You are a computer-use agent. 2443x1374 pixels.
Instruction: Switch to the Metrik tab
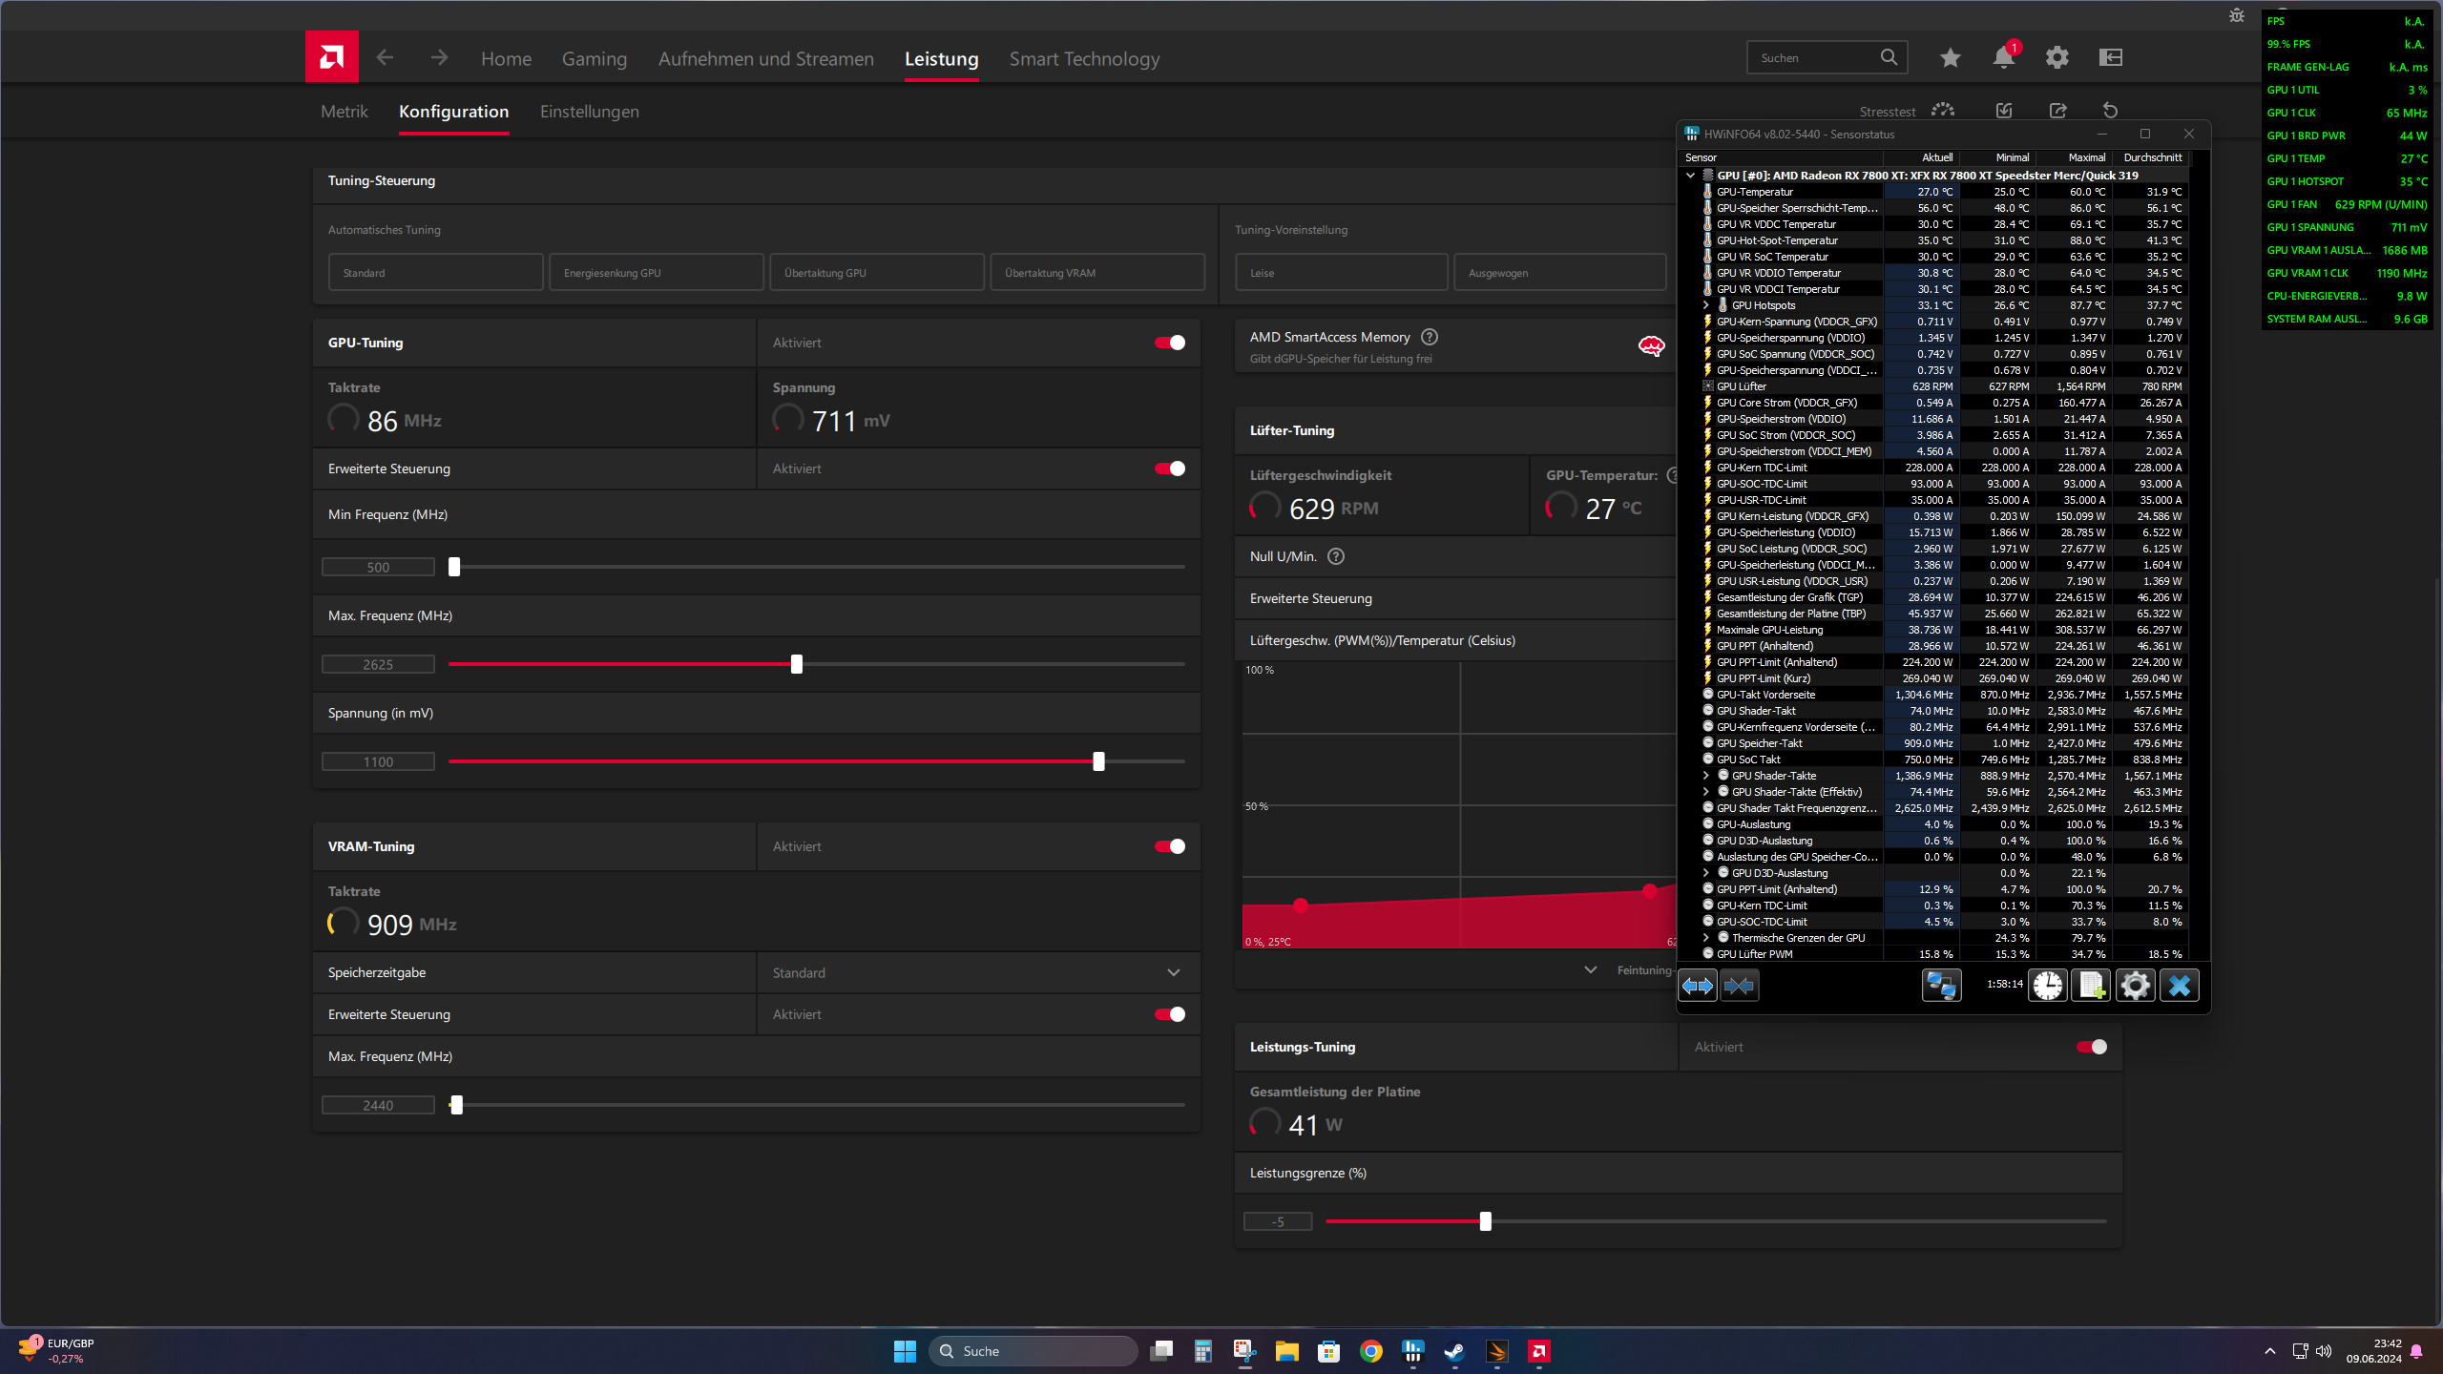pos(344,112)
